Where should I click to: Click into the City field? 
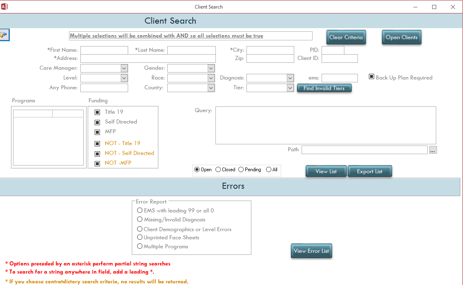(x=271, y=50)
